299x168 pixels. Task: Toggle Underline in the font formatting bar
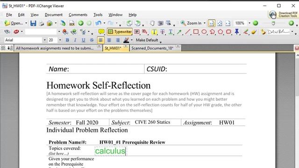coord(83,40)
